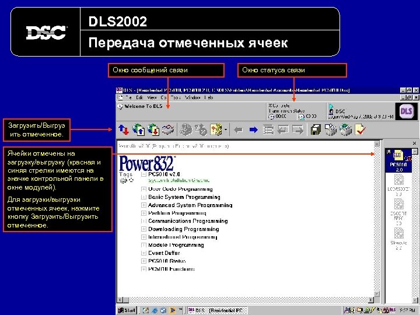
Task: Click the question mark help toolbar icon
Action: pos(216,130)
